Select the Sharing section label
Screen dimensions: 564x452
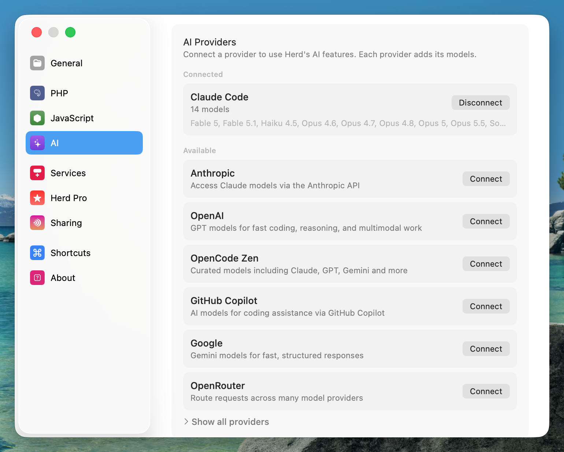(x=66, y=223)
